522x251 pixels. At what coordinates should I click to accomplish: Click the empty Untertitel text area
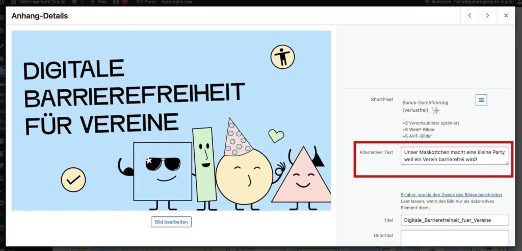click(x=455, y=238)
